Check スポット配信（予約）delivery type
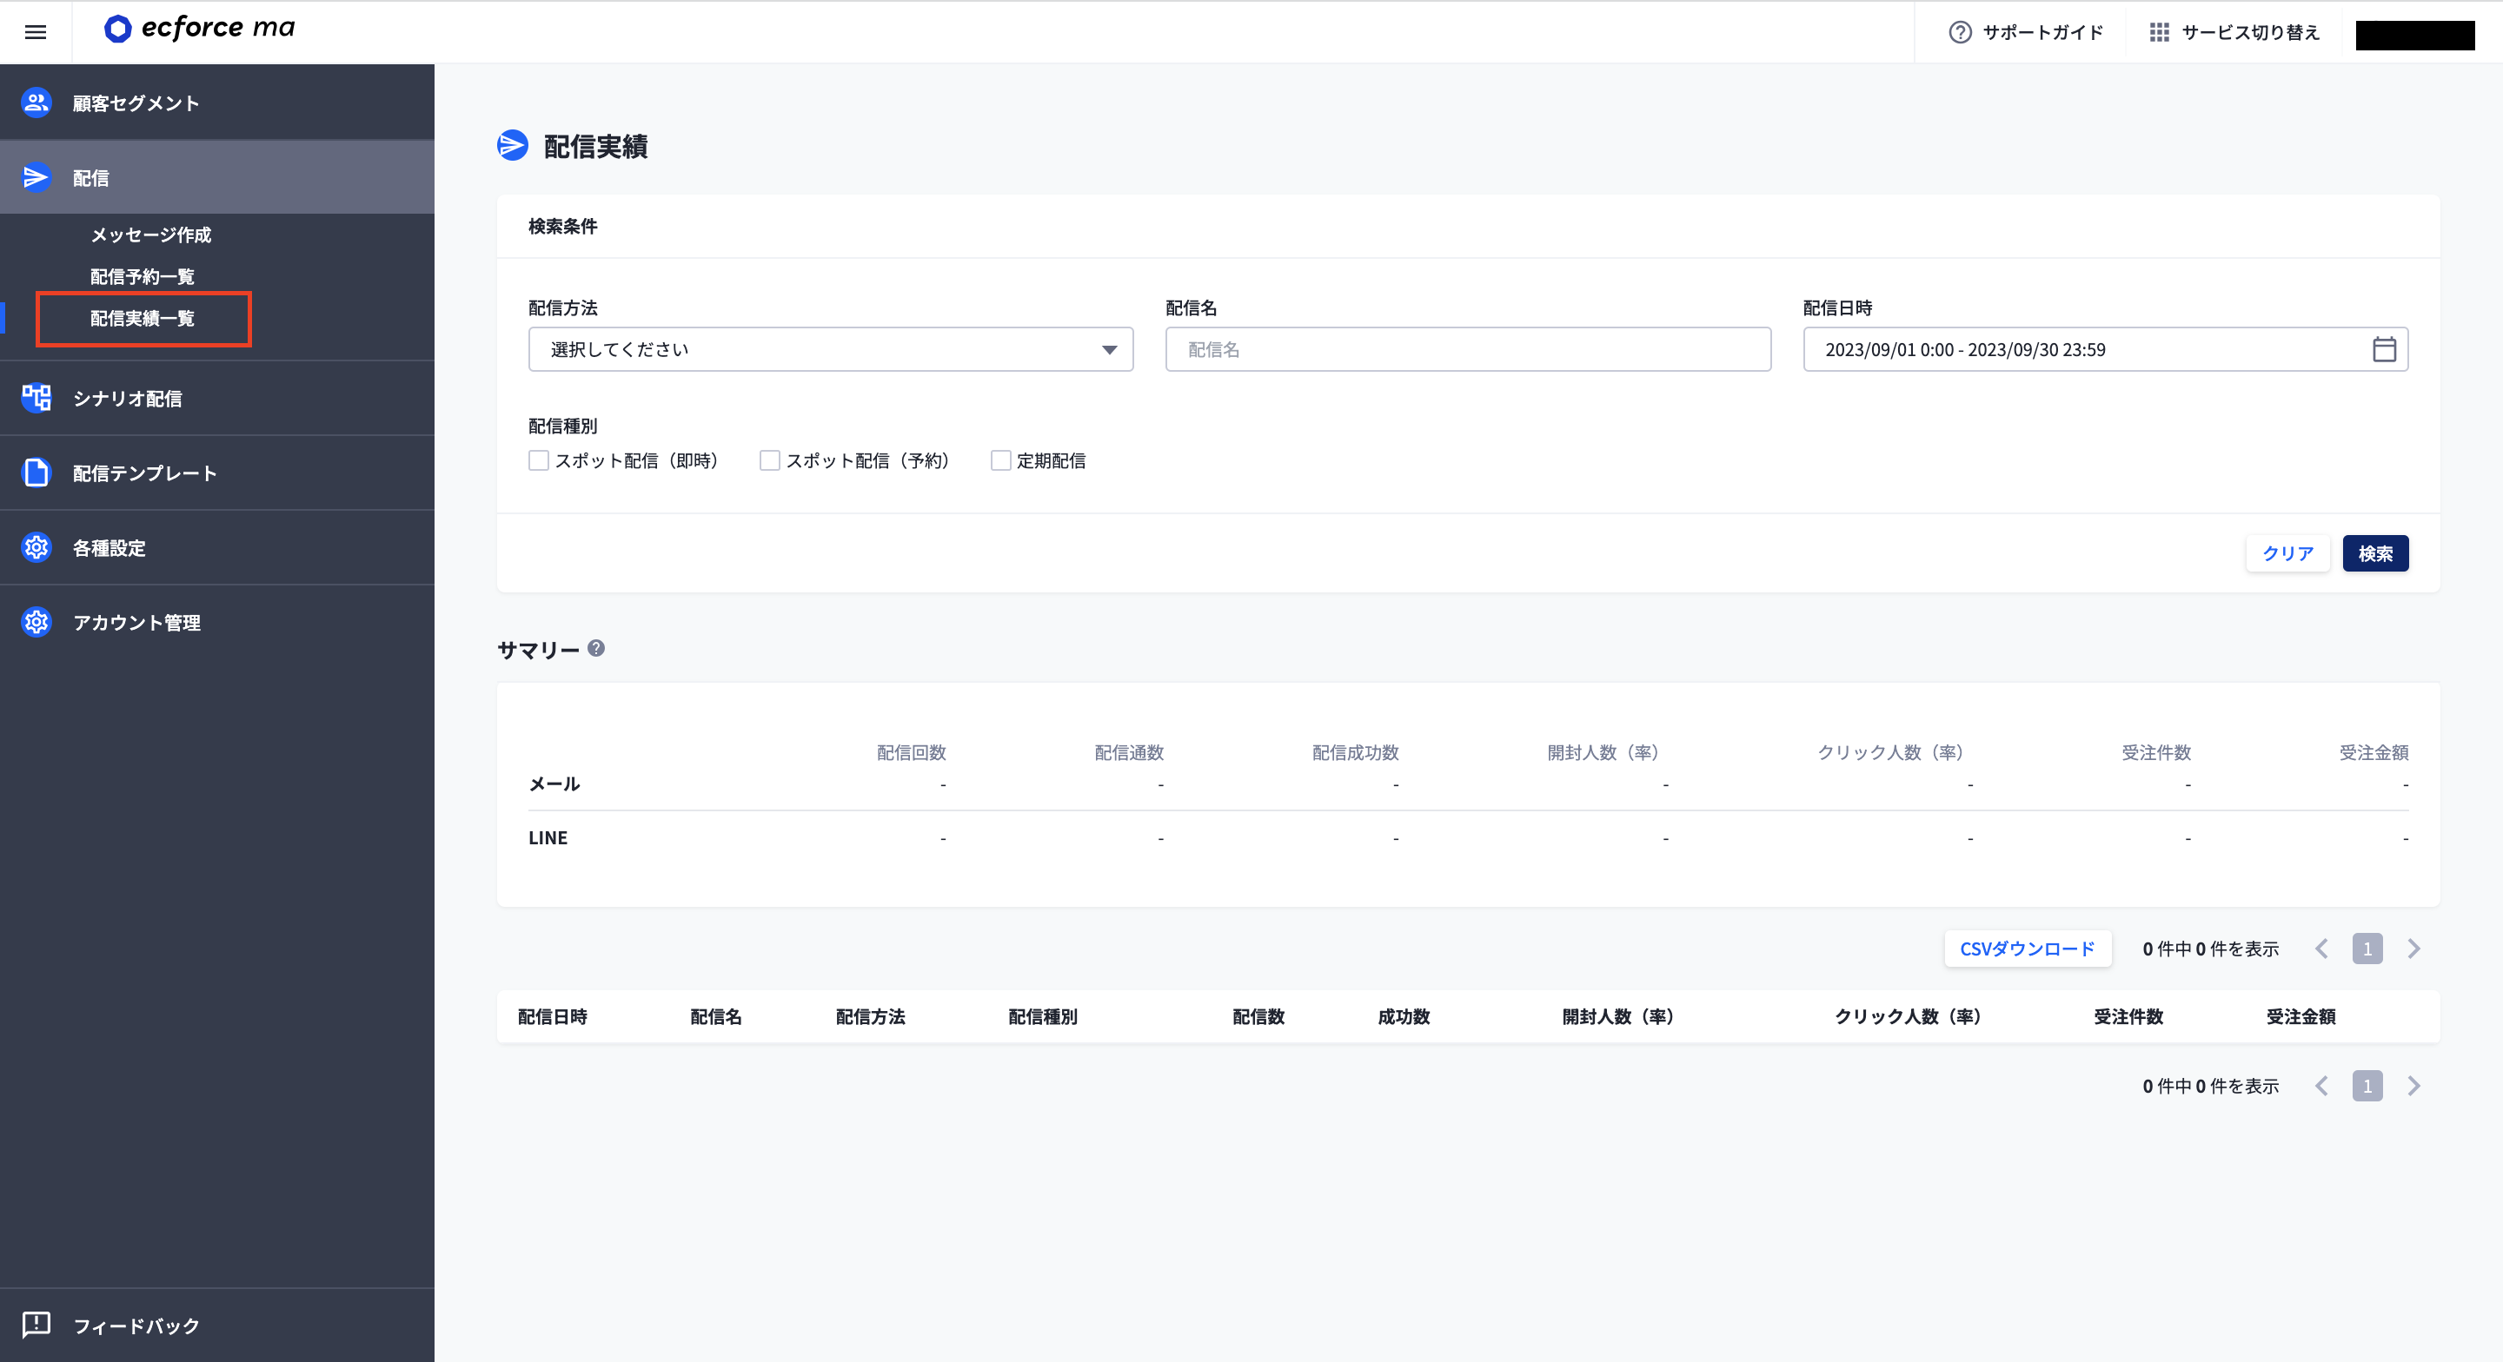Screen dimensions: 2503x1362 pos(769,460)
